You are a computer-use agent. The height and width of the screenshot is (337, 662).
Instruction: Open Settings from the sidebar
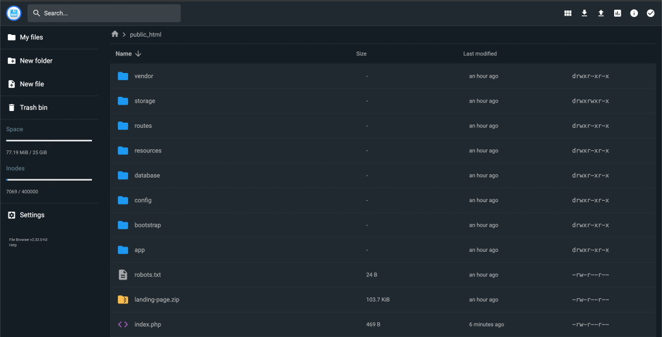pos(32,215)
